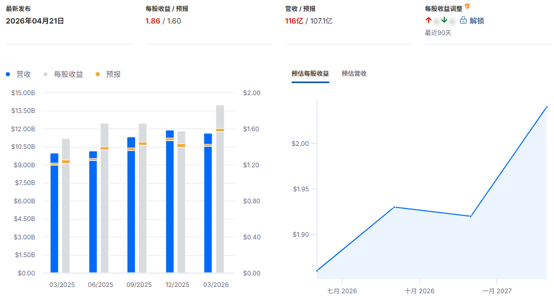Click the 最近90天 label

pos(438,33)
